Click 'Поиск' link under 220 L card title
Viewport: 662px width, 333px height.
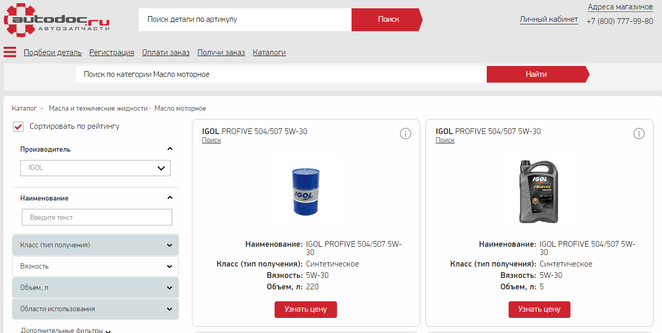[x=211, y=140]
